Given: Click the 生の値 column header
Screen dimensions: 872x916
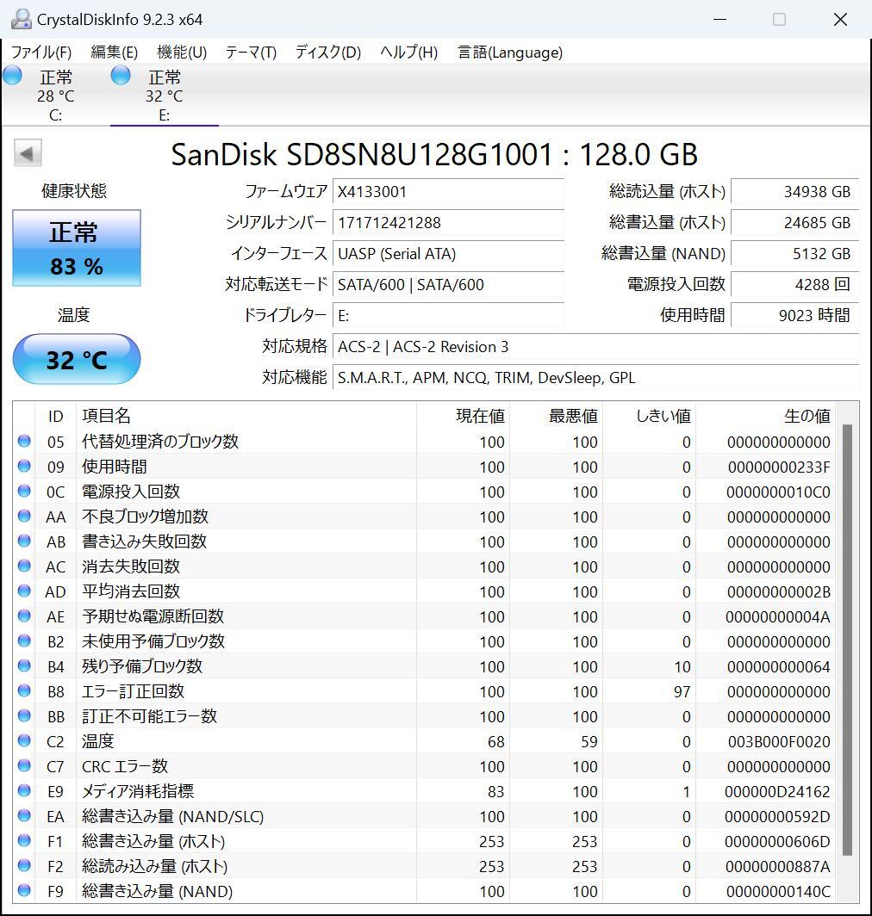Looking at the screenshot, I should click(x=807, y=417).
